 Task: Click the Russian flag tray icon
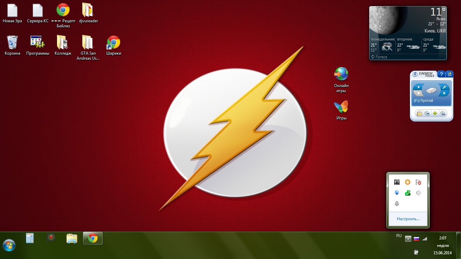416,238
